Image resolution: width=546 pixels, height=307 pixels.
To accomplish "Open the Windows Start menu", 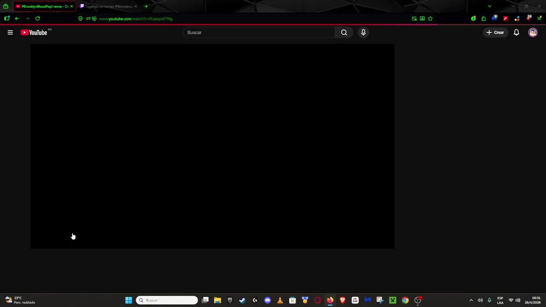I will [128, 300].
